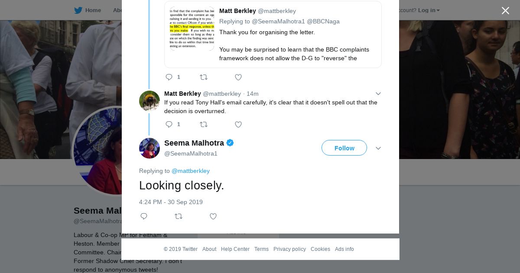Retweet Seema Malhotra's 'Looking closely' tweet
The width and height of the screenshot is (520, 273).
tap(179, 216)
